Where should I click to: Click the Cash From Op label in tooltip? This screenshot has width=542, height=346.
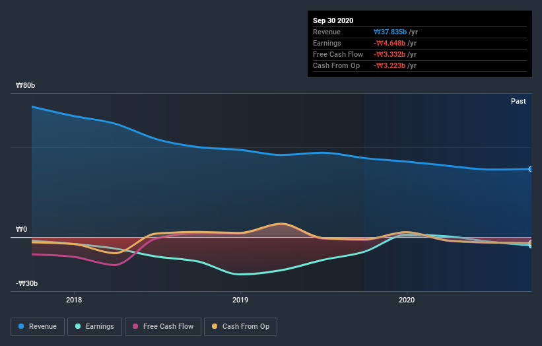(x=336, y=65)
